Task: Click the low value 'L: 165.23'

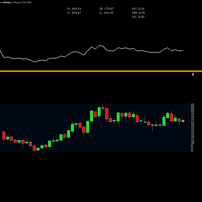Action: 106,13
